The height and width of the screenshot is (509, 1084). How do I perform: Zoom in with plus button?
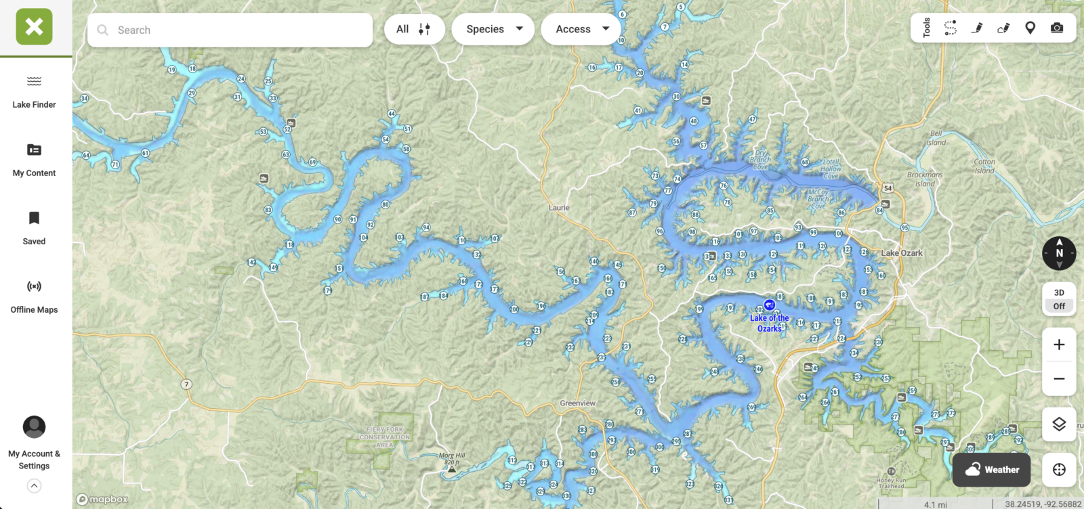coord(1059,345)
